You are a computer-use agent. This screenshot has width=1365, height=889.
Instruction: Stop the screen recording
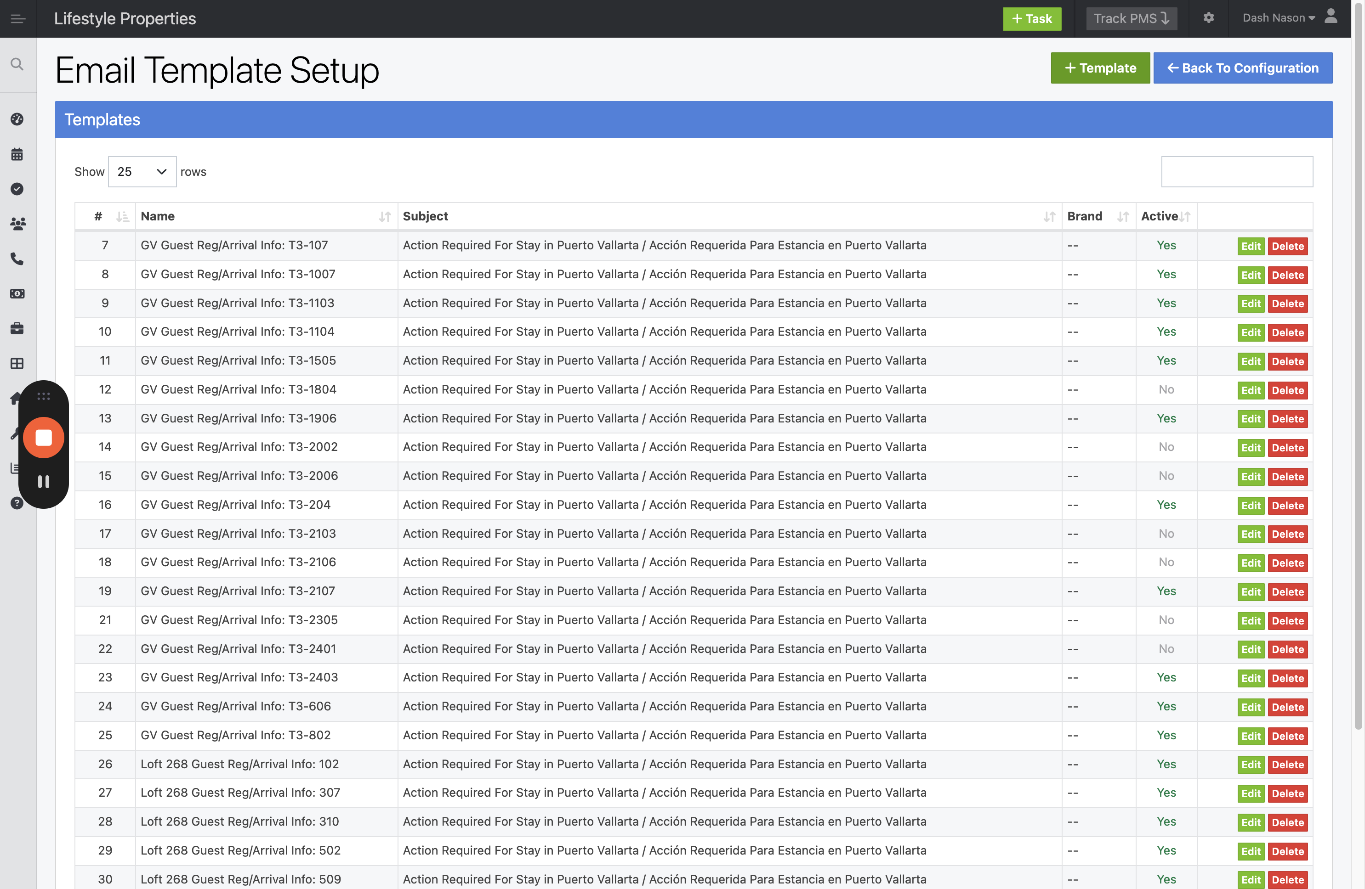click(44, 437)
